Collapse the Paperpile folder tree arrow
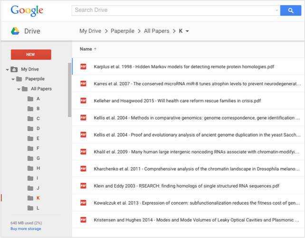 pyautogui.click(x=13, y=79)
